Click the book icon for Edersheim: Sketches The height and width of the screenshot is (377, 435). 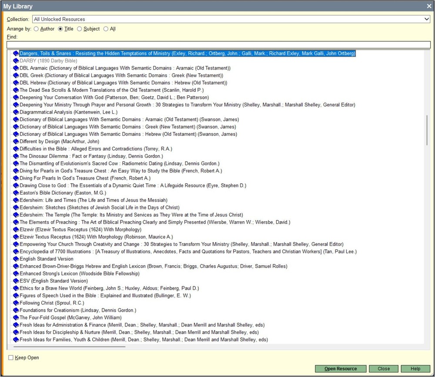16,208
